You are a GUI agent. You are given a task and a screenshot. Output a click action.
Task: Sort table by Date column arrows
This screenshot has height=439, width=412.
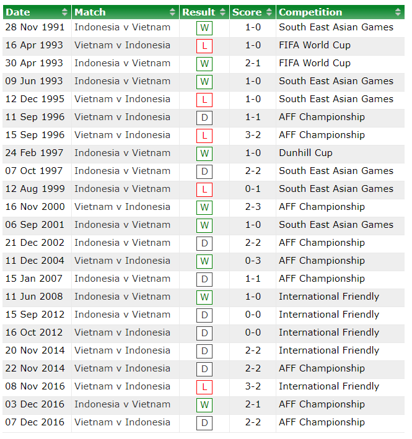click(x=65, y=12)
